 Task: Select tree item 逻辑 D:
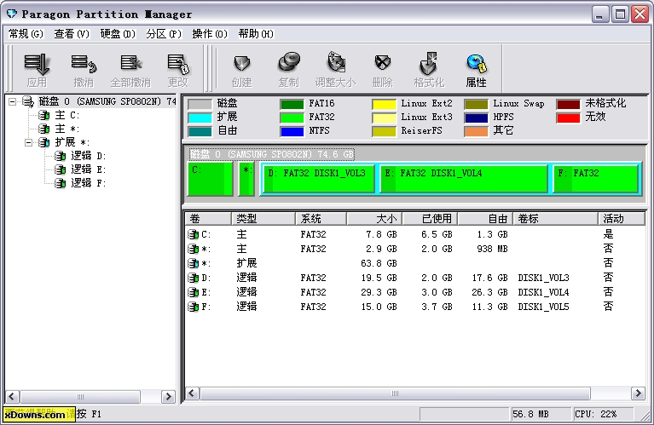pyautogui.click(x=88, y=156)
